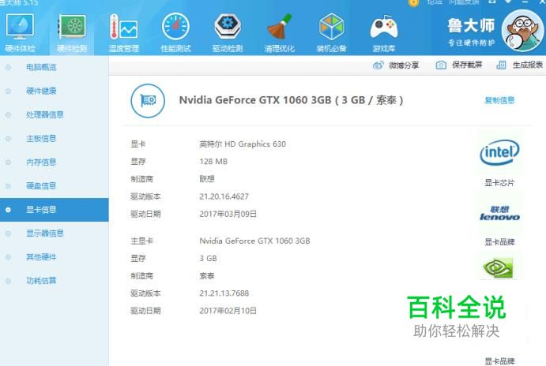Click the generate report document icon
Screen dimensions: 546x366
[x=501, y=65]
